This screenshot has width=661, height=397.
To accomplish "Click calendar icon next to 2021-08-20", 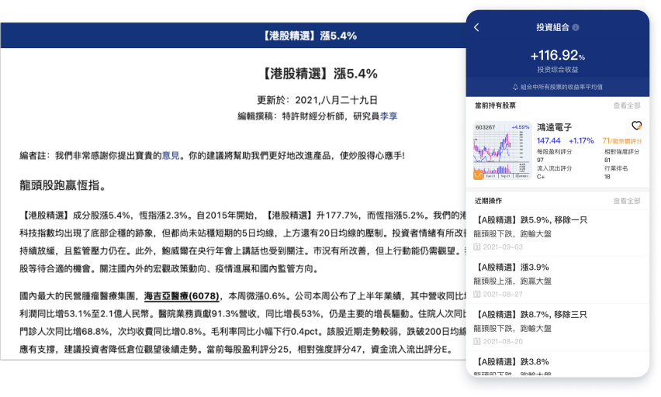I will click(477, 343).
